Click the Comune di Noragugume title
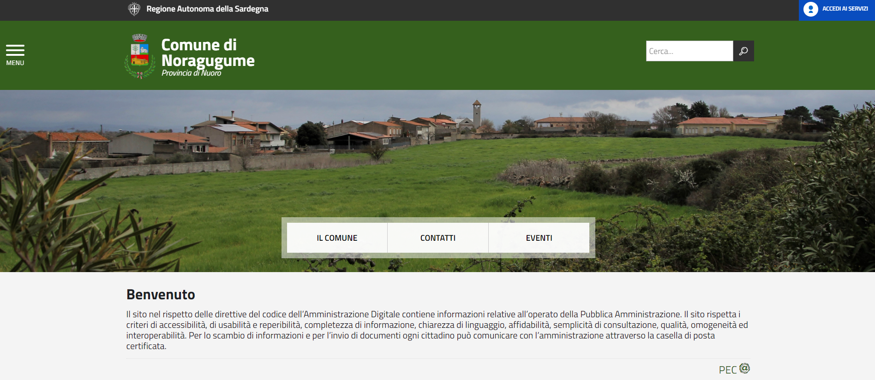 click(x=208, y=53)
